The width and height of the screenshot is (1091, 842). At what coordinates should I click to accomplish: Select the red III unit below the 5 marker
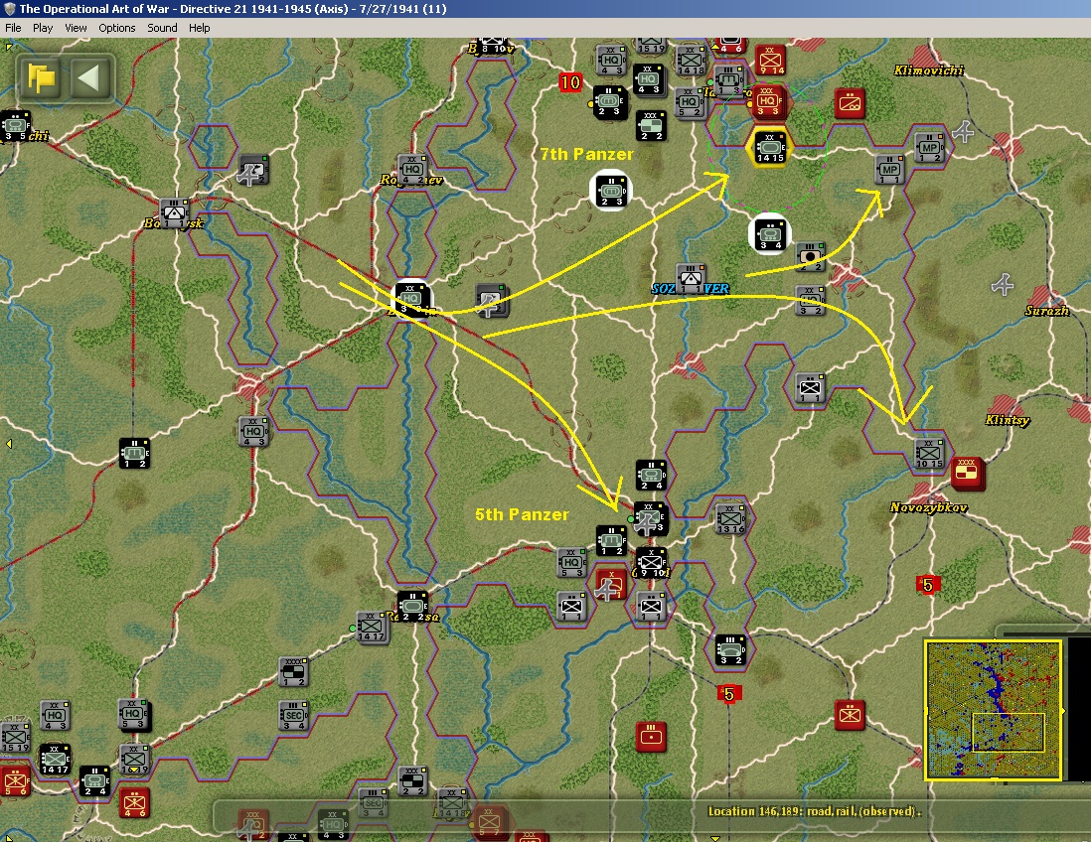pyautogui.click(x=651, y=737)
